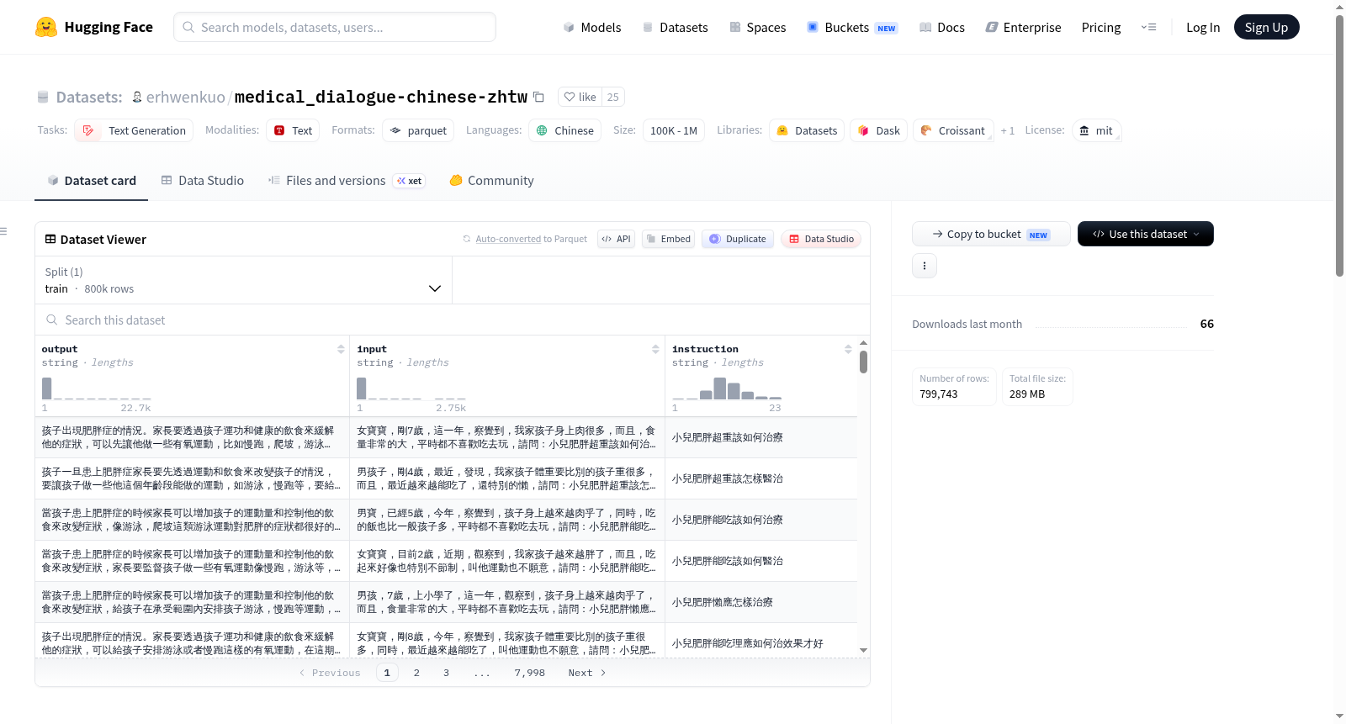This screenshot has width=1346, height=724.
Task: Open the collapsed left sidebar menu icon
Action: click(4, 231)
